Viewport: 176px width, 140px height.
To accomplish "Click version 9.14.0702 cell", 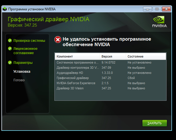I will click(108, 62).
